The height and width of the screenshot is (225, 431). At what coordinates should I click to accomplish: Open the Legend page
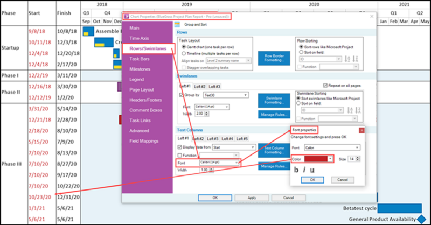(137, 79)
